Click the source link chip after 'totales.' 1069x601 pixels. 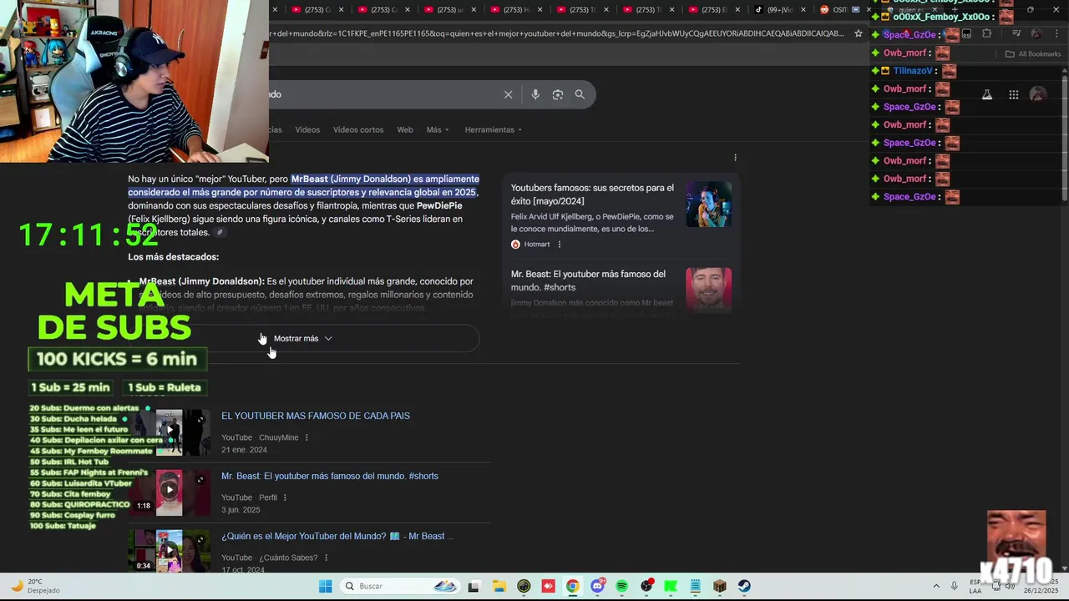click(220, 233)
